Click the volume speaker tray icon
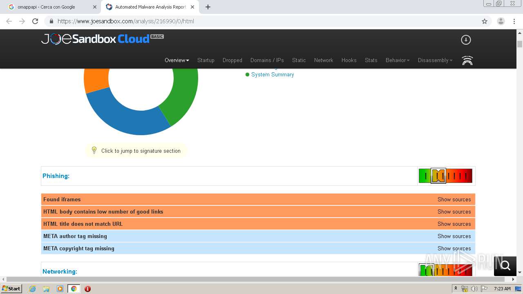The width and height of the screenshot is (523, 294). point(474,289)
